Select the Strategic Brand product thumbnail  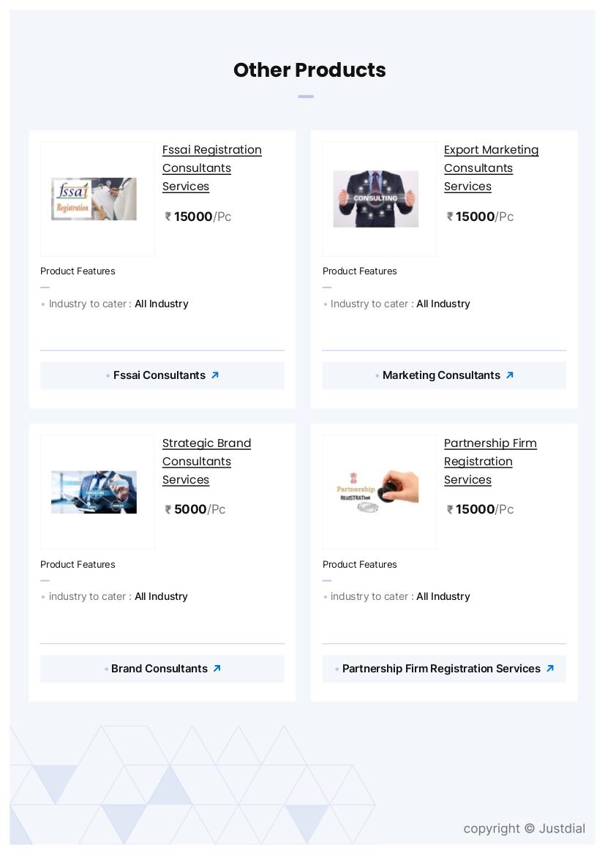[x=94, y=492]
